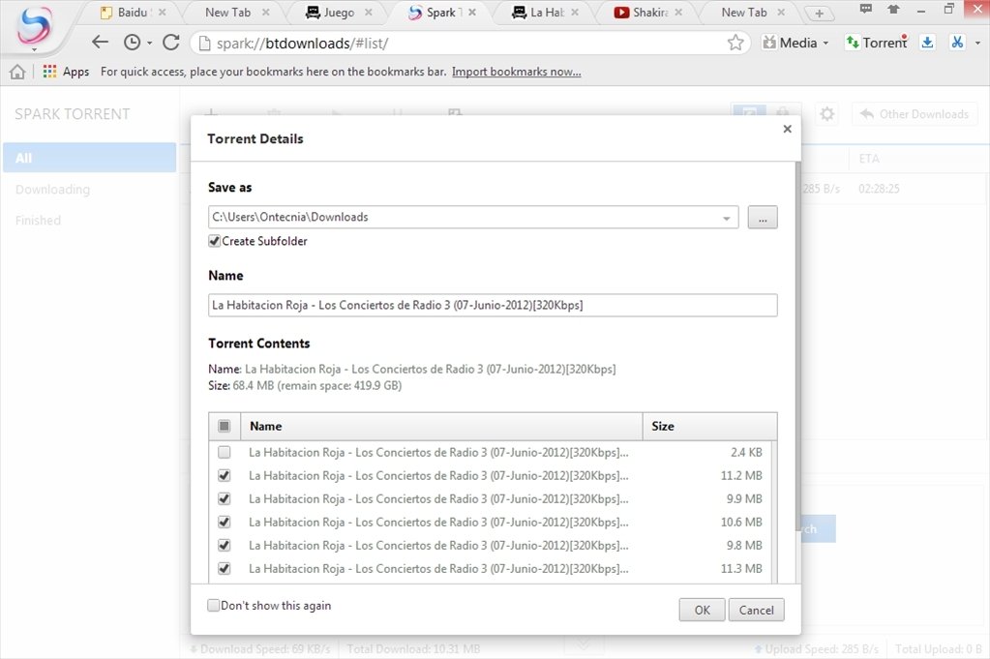Close the Baidu tab
This screenshot has width=990, height=659.
coord(163,12)
